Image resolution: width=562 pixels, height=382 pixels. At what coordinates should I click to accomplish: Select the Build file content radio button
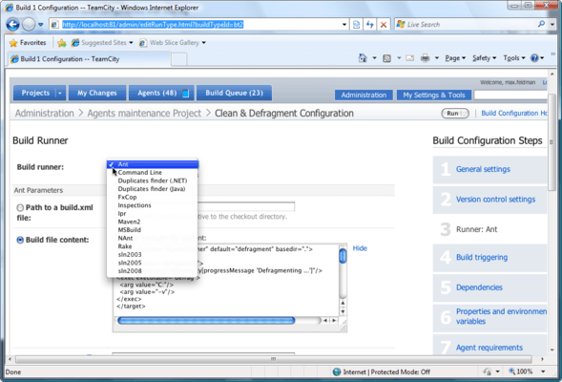(x=20, y=240)
